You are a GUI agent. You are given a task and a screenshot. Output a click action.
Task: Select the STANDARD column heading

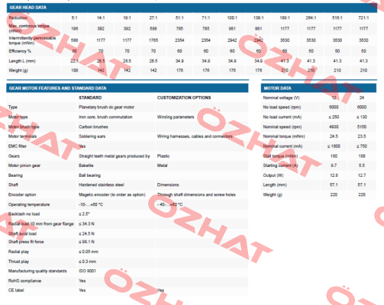(x=90, y=98)
